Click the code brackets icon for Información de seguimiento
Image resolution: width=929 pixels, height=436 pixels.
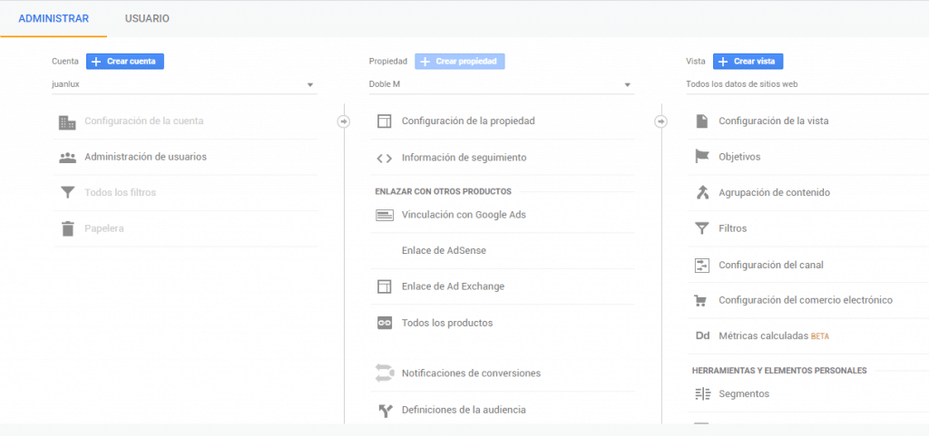tap(385, 158)
